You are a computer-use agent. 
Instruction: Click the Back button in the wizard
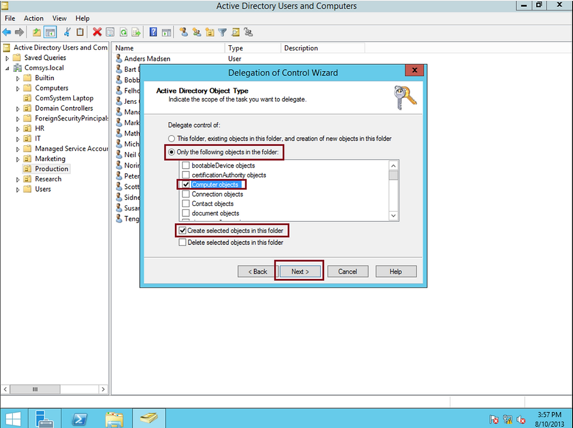(258, 271)
